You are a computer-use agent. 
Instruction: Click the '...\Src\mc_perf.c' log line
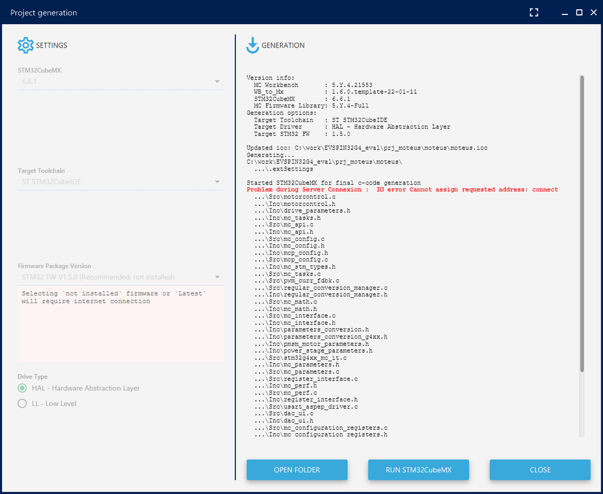point(286,393)
